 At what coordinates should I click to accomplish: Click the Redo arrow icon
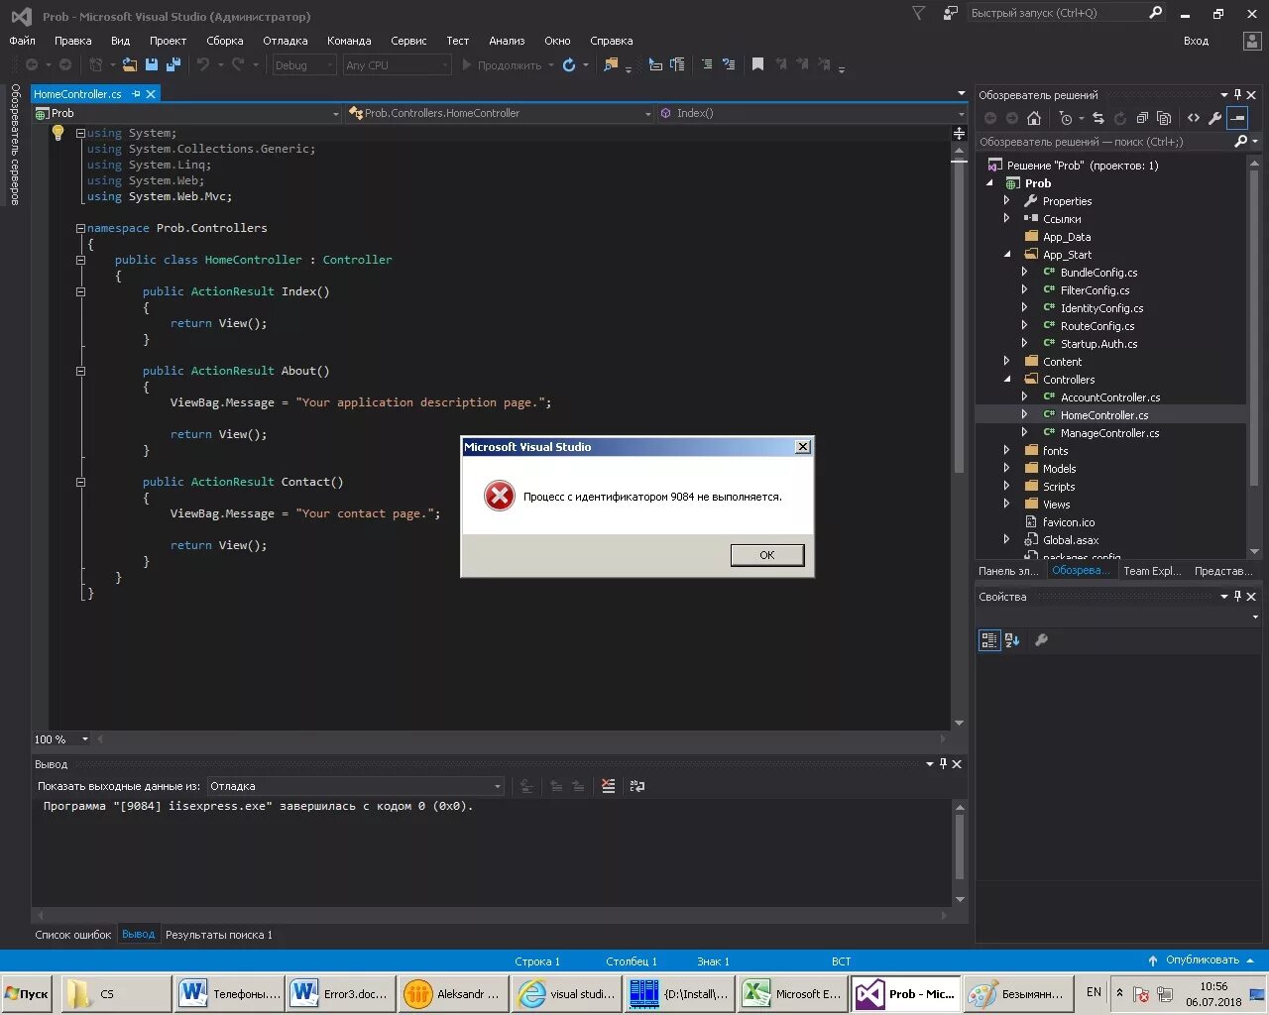pos(238,64)
